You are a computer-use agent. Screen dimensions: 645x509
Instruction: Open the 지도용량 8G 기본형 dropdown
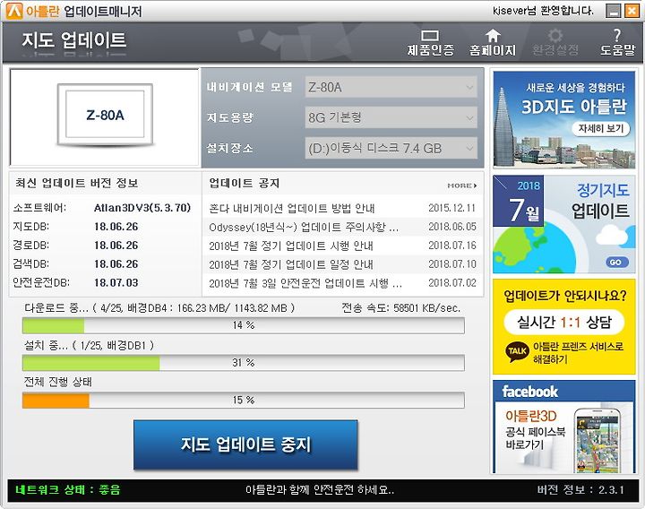click(391, 117)
